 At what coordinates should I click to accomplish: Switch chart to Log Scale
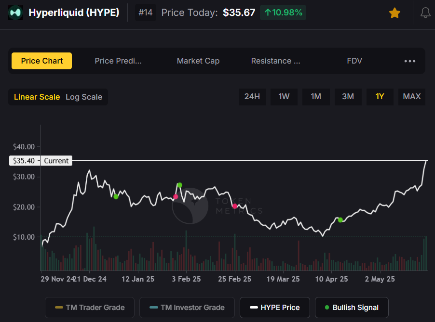coord(84,97)
